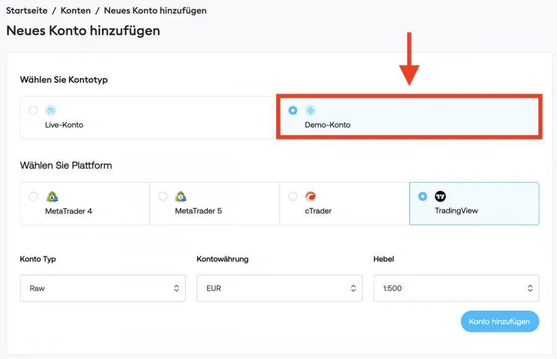Click the red cTrader logo icon
Screen dimensions: 557x359
[311, 197]
